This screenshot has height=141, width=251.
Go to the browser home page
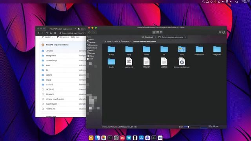pyautogui.click(x=51, y=33)
